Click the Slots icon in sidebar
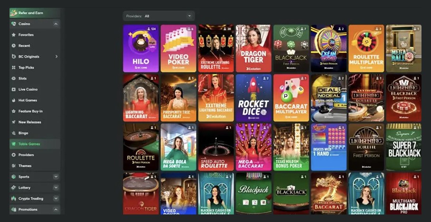 [14, 79]
